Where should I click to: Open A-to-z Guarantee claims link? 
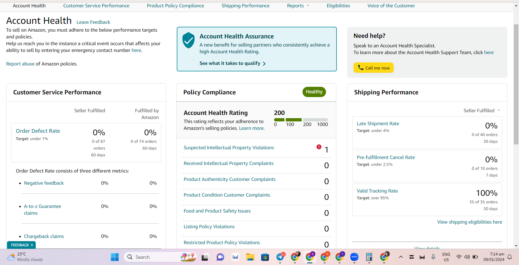pos(42,210)
